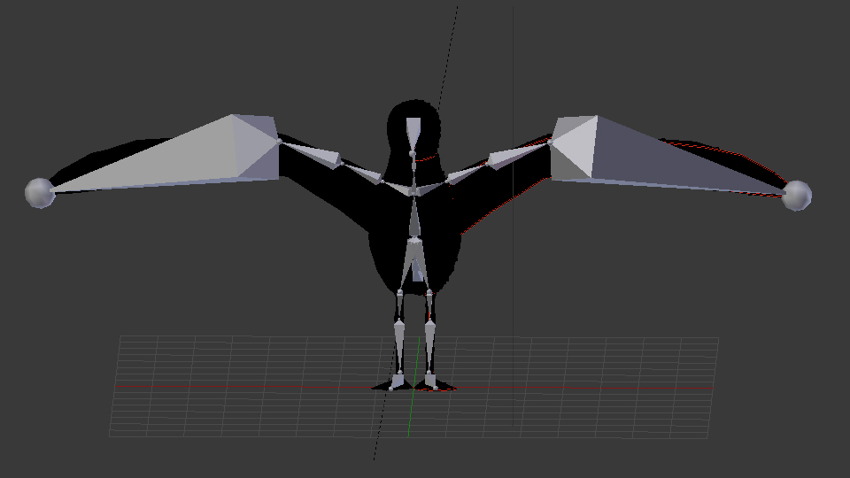Select the pelvis bone below the spine
Viewport: 850px width, 478px height.
click(413, 258)
